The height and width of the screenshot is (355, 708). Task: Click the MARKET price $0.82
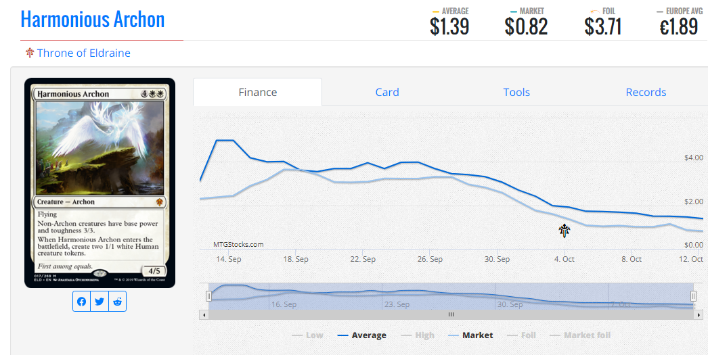click(x=526, y=27)
